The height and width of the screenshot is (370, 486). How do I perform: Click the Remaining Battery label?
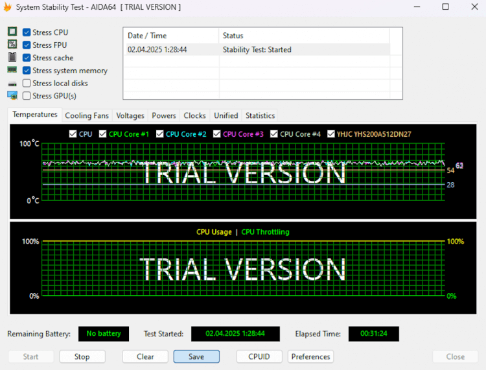pos(39,334)
